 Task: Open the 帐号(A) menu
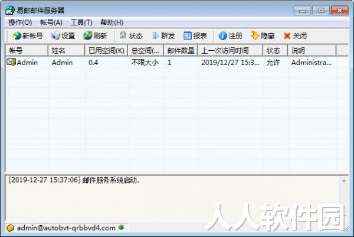[51, 22]
